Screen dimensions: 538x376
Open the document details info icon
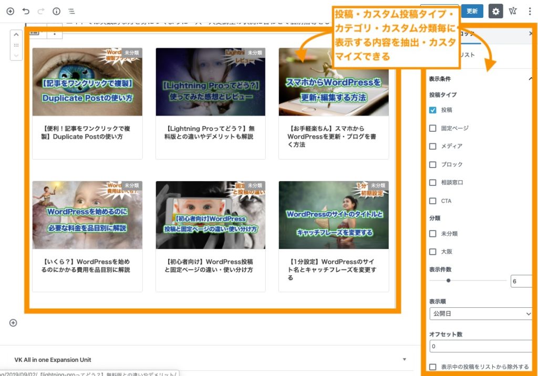56,11
